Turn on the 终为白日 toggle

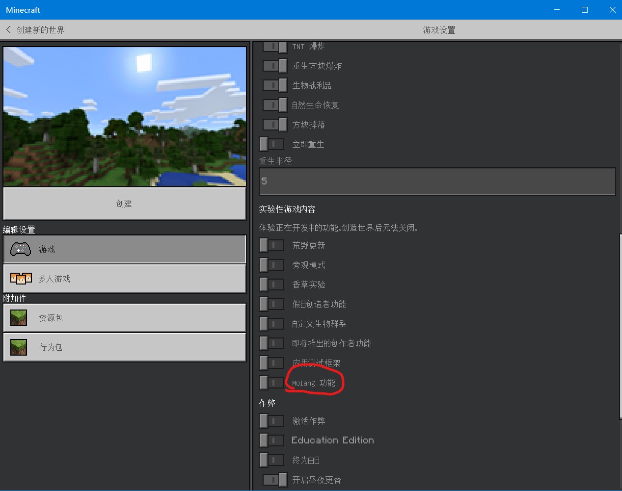271,460
